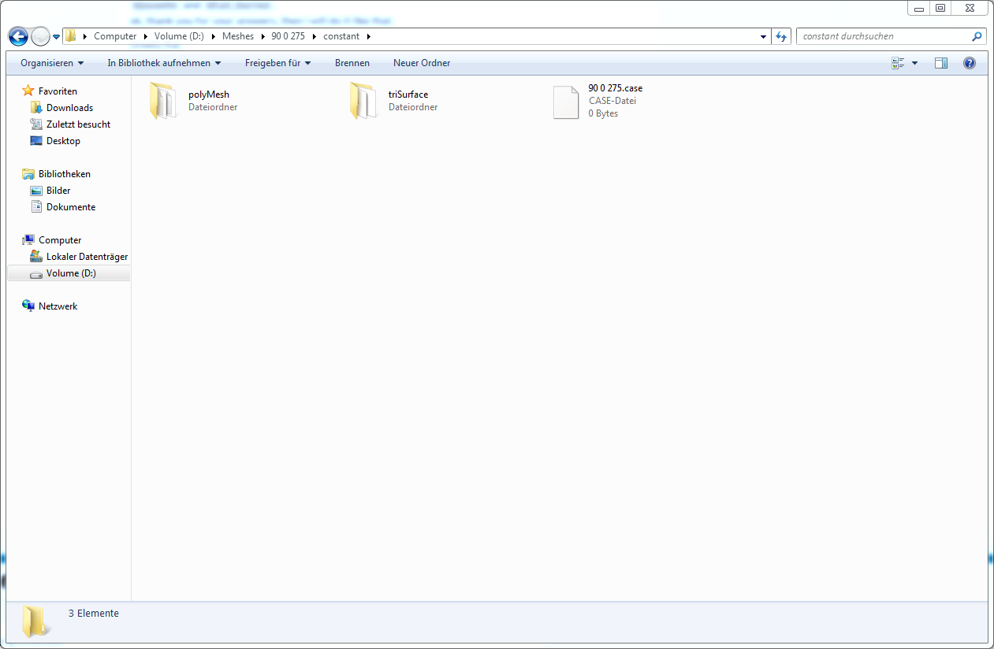
Task: Go back with the Back arrow button
Action: tap(18, 36)
